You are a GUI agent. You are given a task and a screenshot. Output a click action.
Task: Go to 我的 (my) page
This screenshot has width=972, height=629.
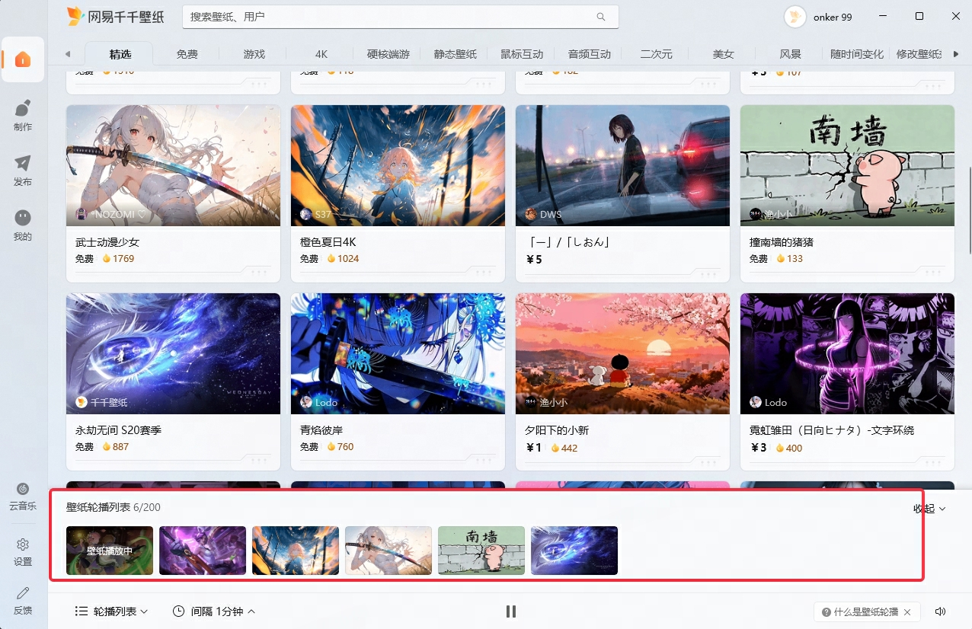(x=23, y=225)
